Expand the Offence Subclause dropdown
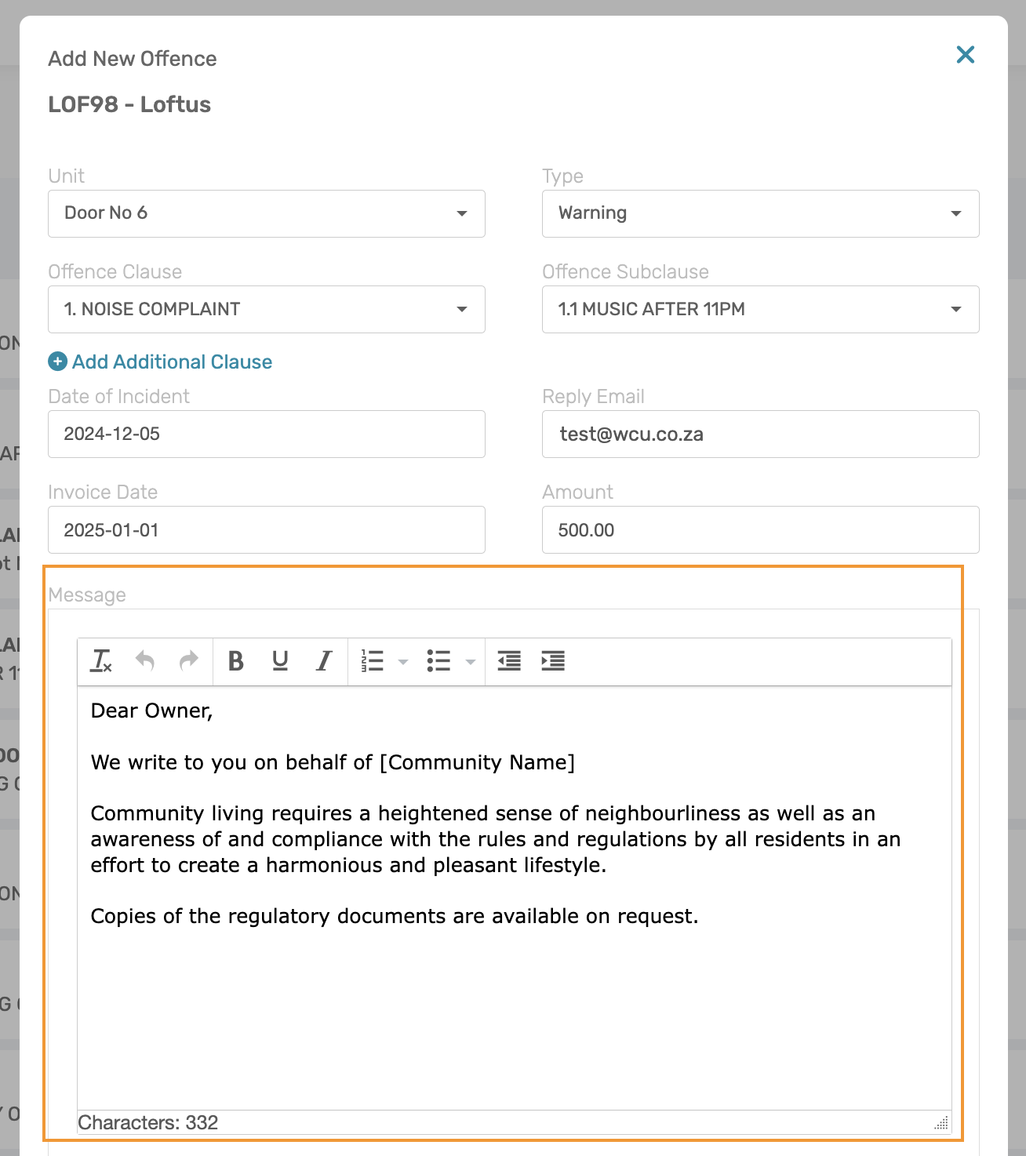 pyautogui.click(x=761, y=309)
